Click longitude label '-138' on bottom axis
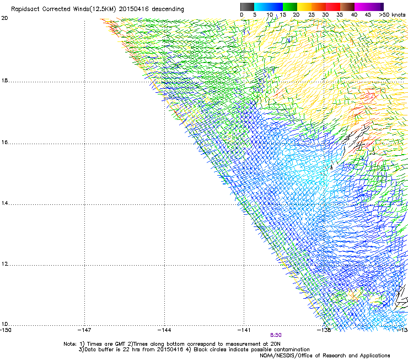The height and width of the screenshot is (359, 408). click(x=324, y=330)
